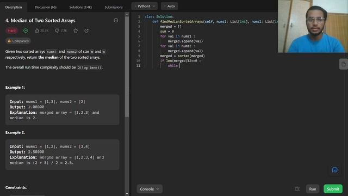
Task: Click line number 10 in the editor gutter
Action: click(138, 60)
